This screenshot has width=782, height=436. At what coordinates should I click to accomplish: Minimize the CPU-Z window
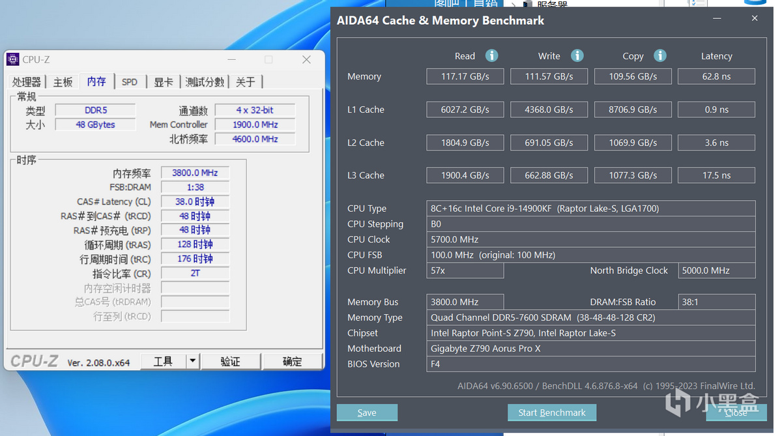pos(231,59)
